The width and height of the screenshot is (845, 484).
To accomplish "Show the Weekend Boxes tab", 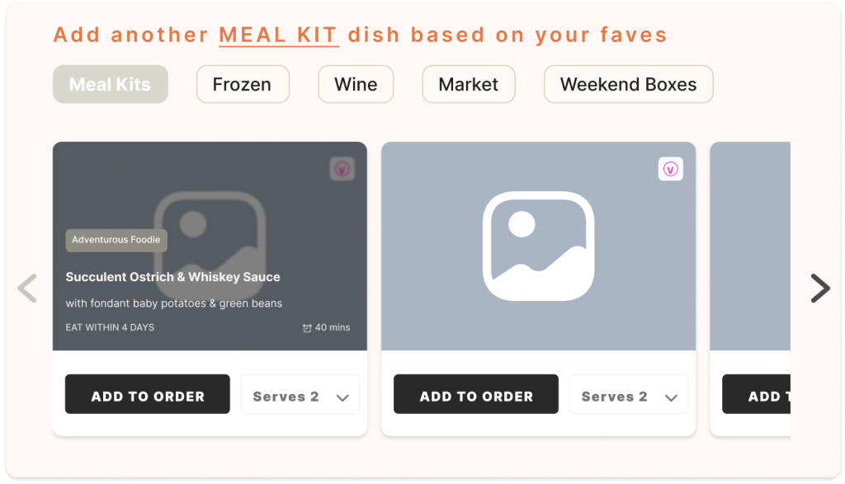I will point(628,84).
